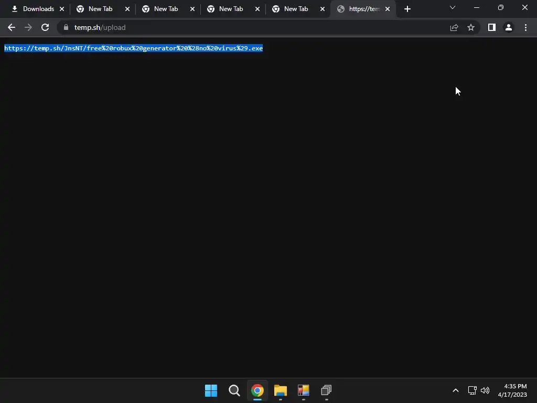Viewport: 537px width, 403px height.
Task: Switch to the fourth New Tab
Action: [x=296, y=9]
